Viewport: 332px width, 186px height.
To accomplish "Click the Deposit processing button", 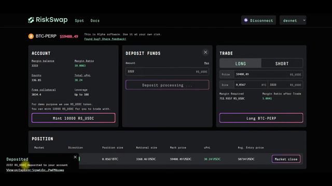I will (x=167, y=85).
